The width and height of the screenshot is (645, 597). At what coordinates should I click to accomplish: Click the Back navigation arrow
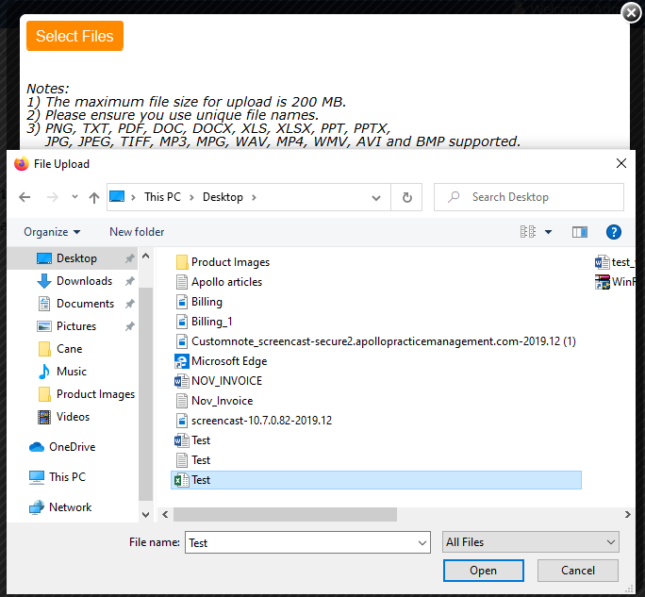(x=25, y=197)
